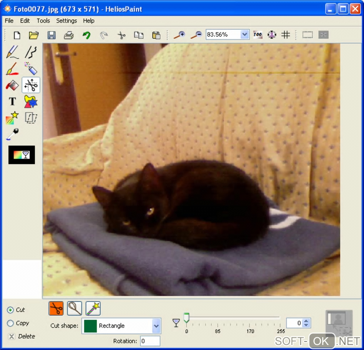The width and height of the screenshot is (364, 350).
Task: Open the Help menu
Action: coord(89,21)
